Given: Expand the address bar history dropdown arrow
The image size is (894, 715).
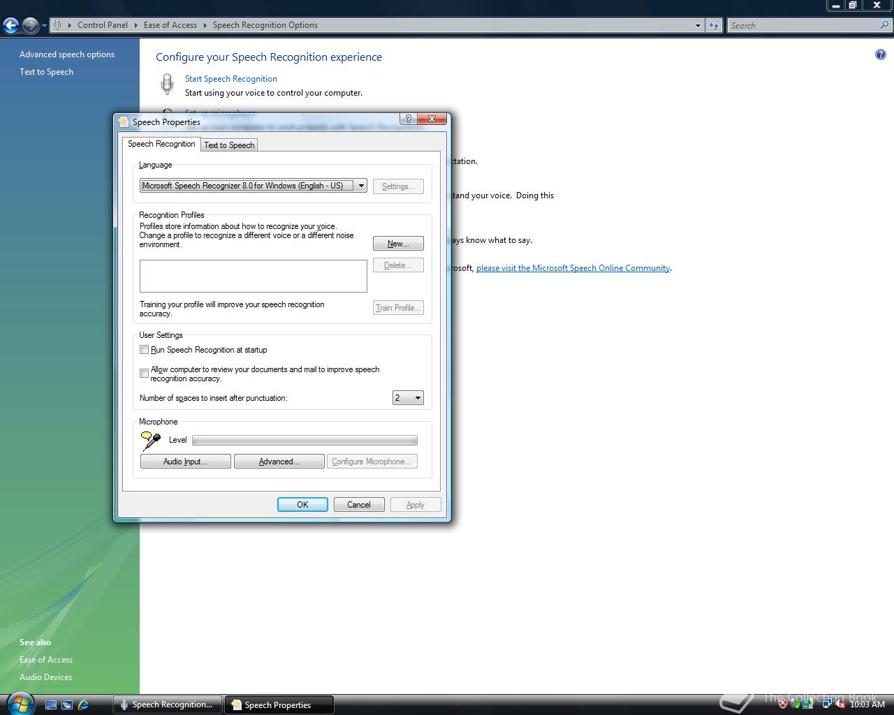Looking at the screenshot, I should pyautogui.click(x=698, y=25).
